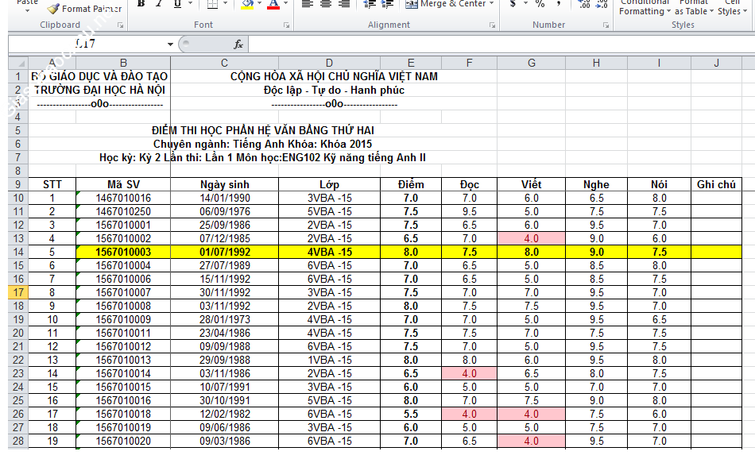
Task: Apply yellow fill color bucket
Action: tap(247, 4)
